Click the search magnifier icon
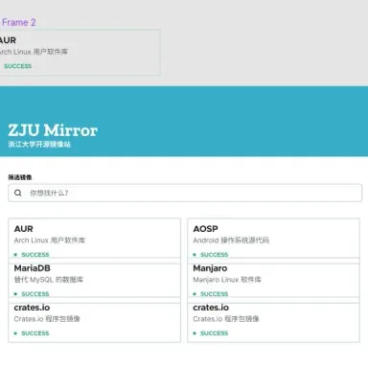This screenshot has height=368, width=368. click(x=18, y=193)
